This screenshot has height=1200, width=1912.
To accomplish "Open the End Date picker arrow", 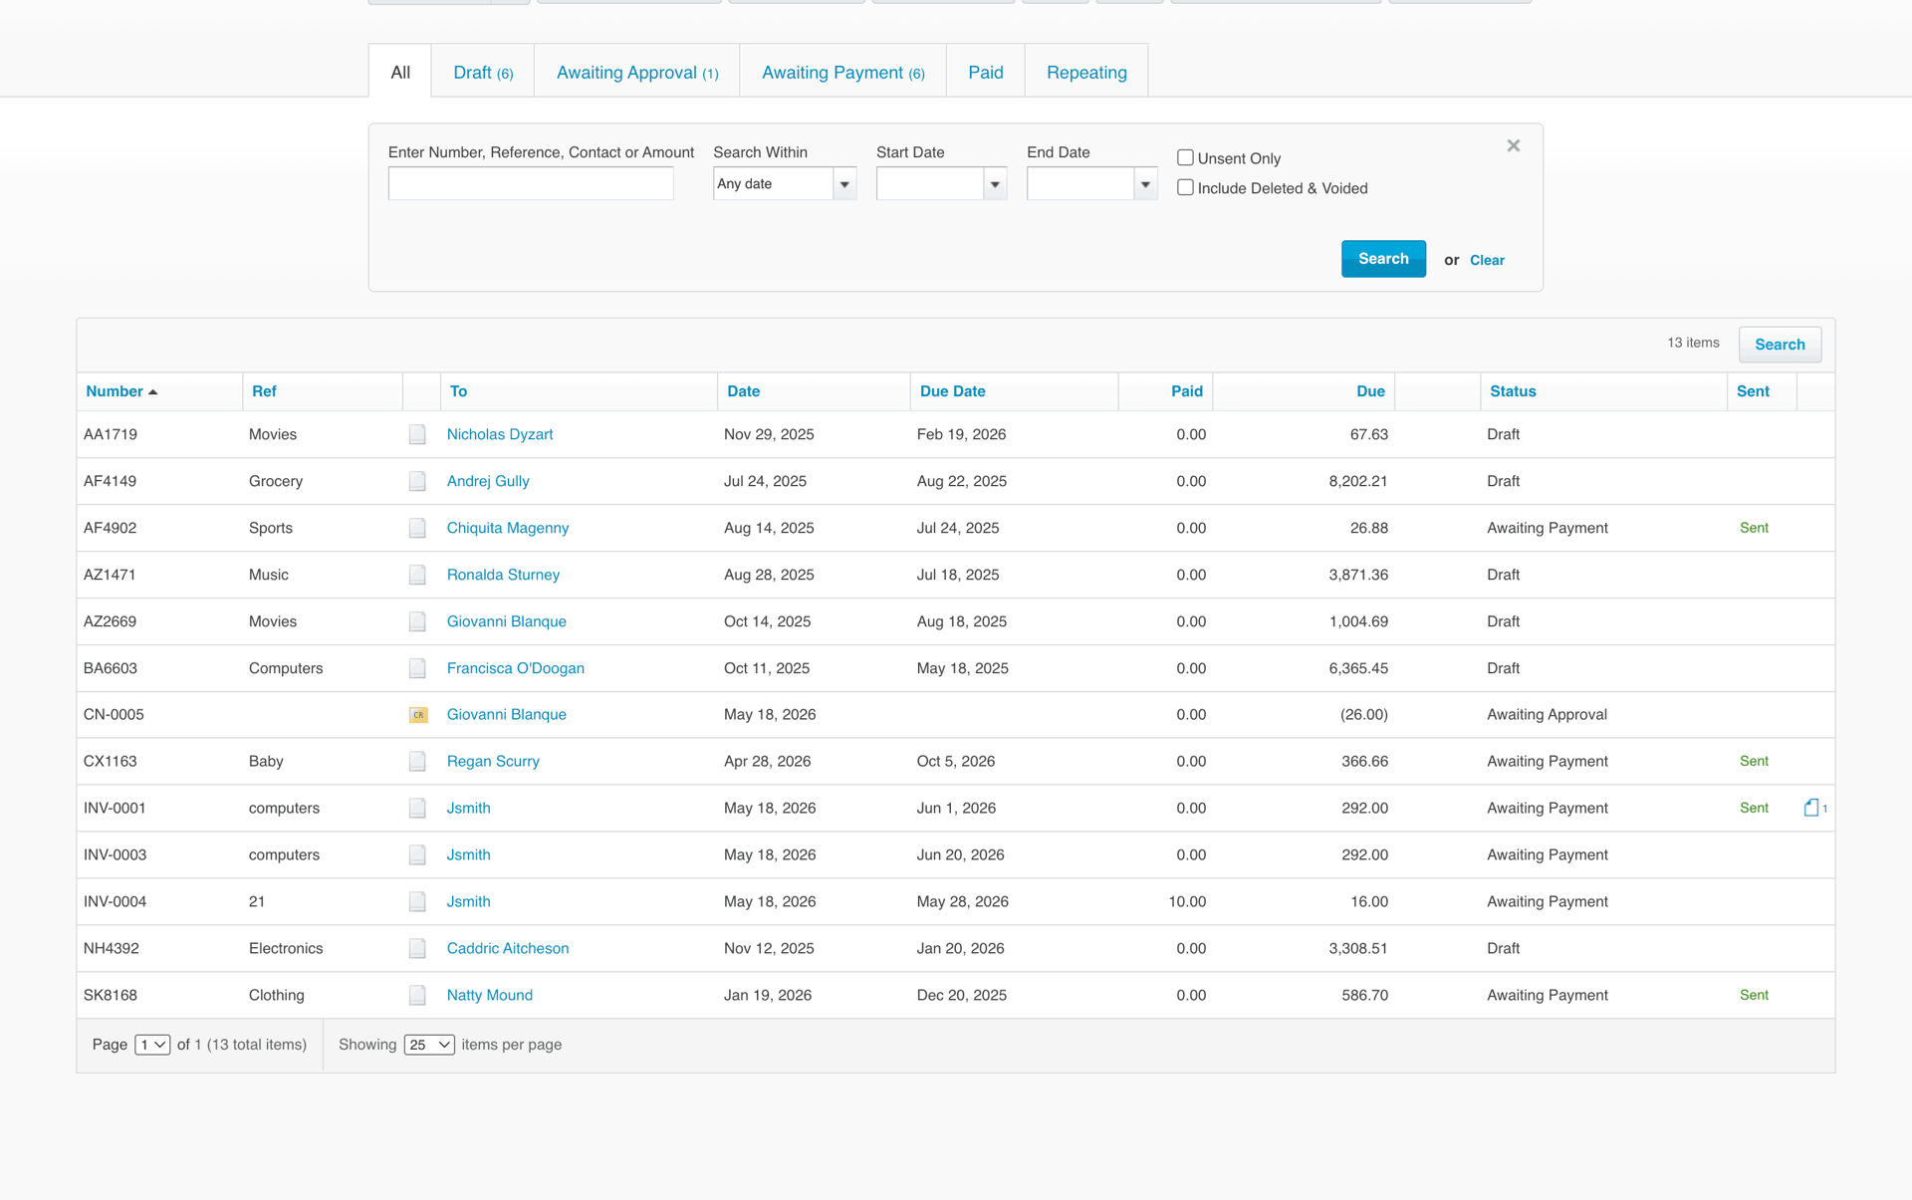I will (1145, 184).
